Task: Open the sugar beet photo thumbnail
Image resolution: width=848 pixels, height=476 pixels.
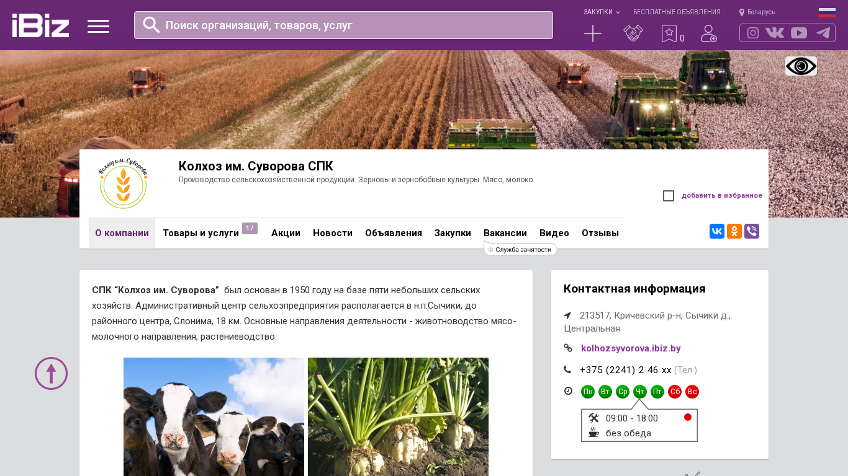Action: (398, 416)
